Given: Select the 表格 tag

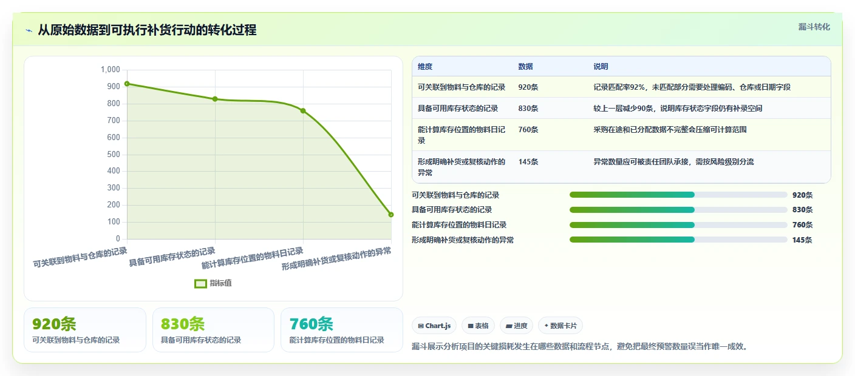Looking at the screenshot, I should tap(479, 326).
